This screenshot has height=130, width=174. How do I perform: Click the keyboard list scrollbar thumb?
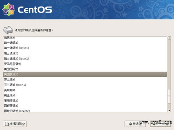169,96
